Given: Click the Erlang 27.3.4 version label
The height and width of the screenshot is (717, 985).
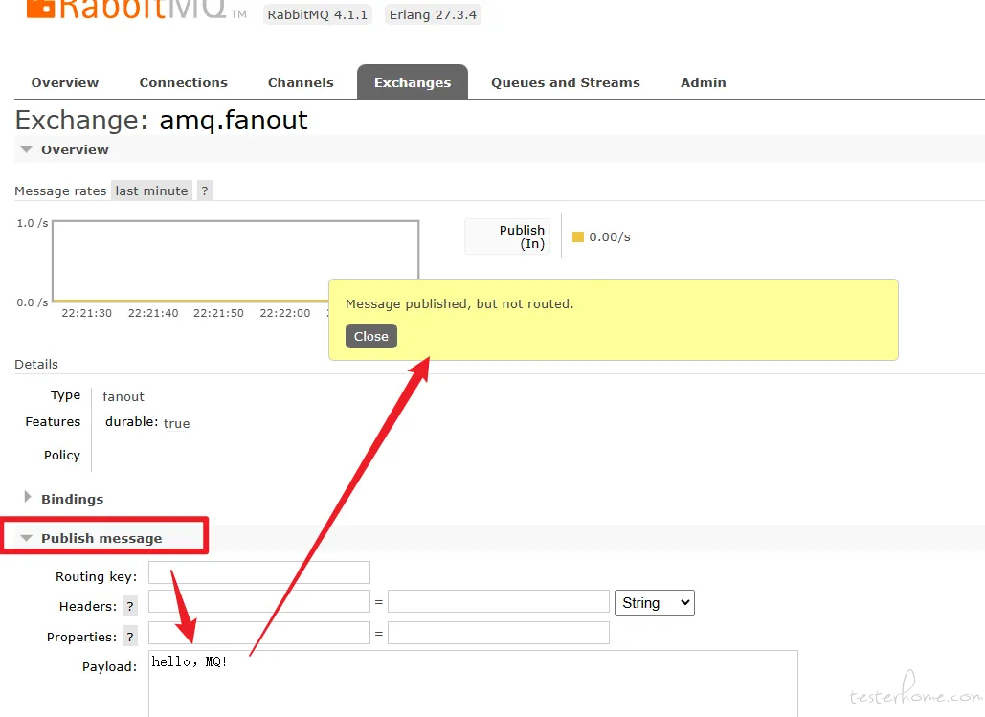Looking at the screenshot, I should (x=433, y=14).
